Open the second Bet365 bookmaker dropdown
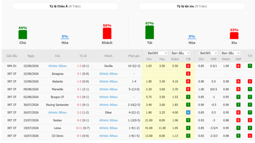The height and width of the screenshot is (143, 255). coord(208,53)
